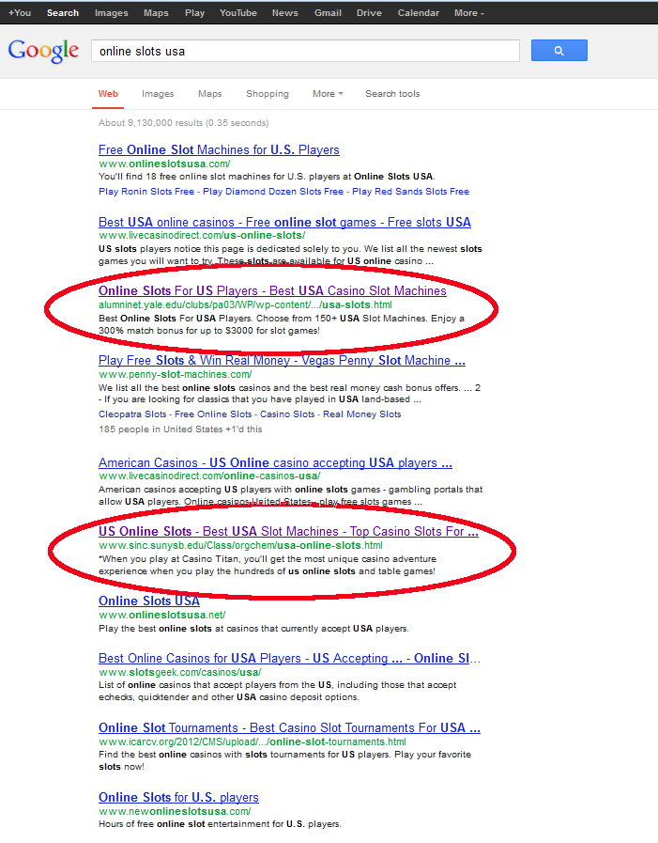Open Drive from the top bar
The height and width of the screenshot is (843, 658).
pos(369,13)
